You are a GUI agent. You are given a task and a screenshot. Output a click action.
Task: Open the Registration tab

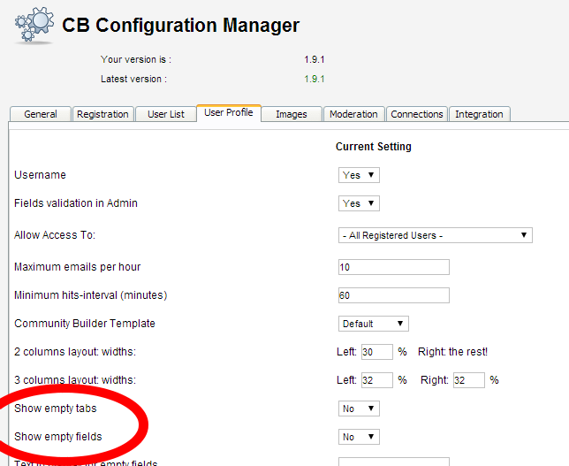tap(102, 114)
